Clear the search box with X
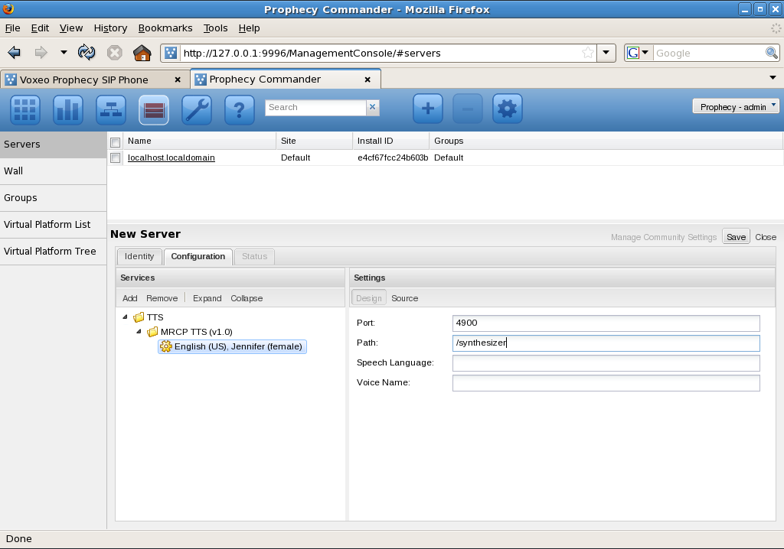The width and height of the screenshot is (784, 549). pos(373,107)
